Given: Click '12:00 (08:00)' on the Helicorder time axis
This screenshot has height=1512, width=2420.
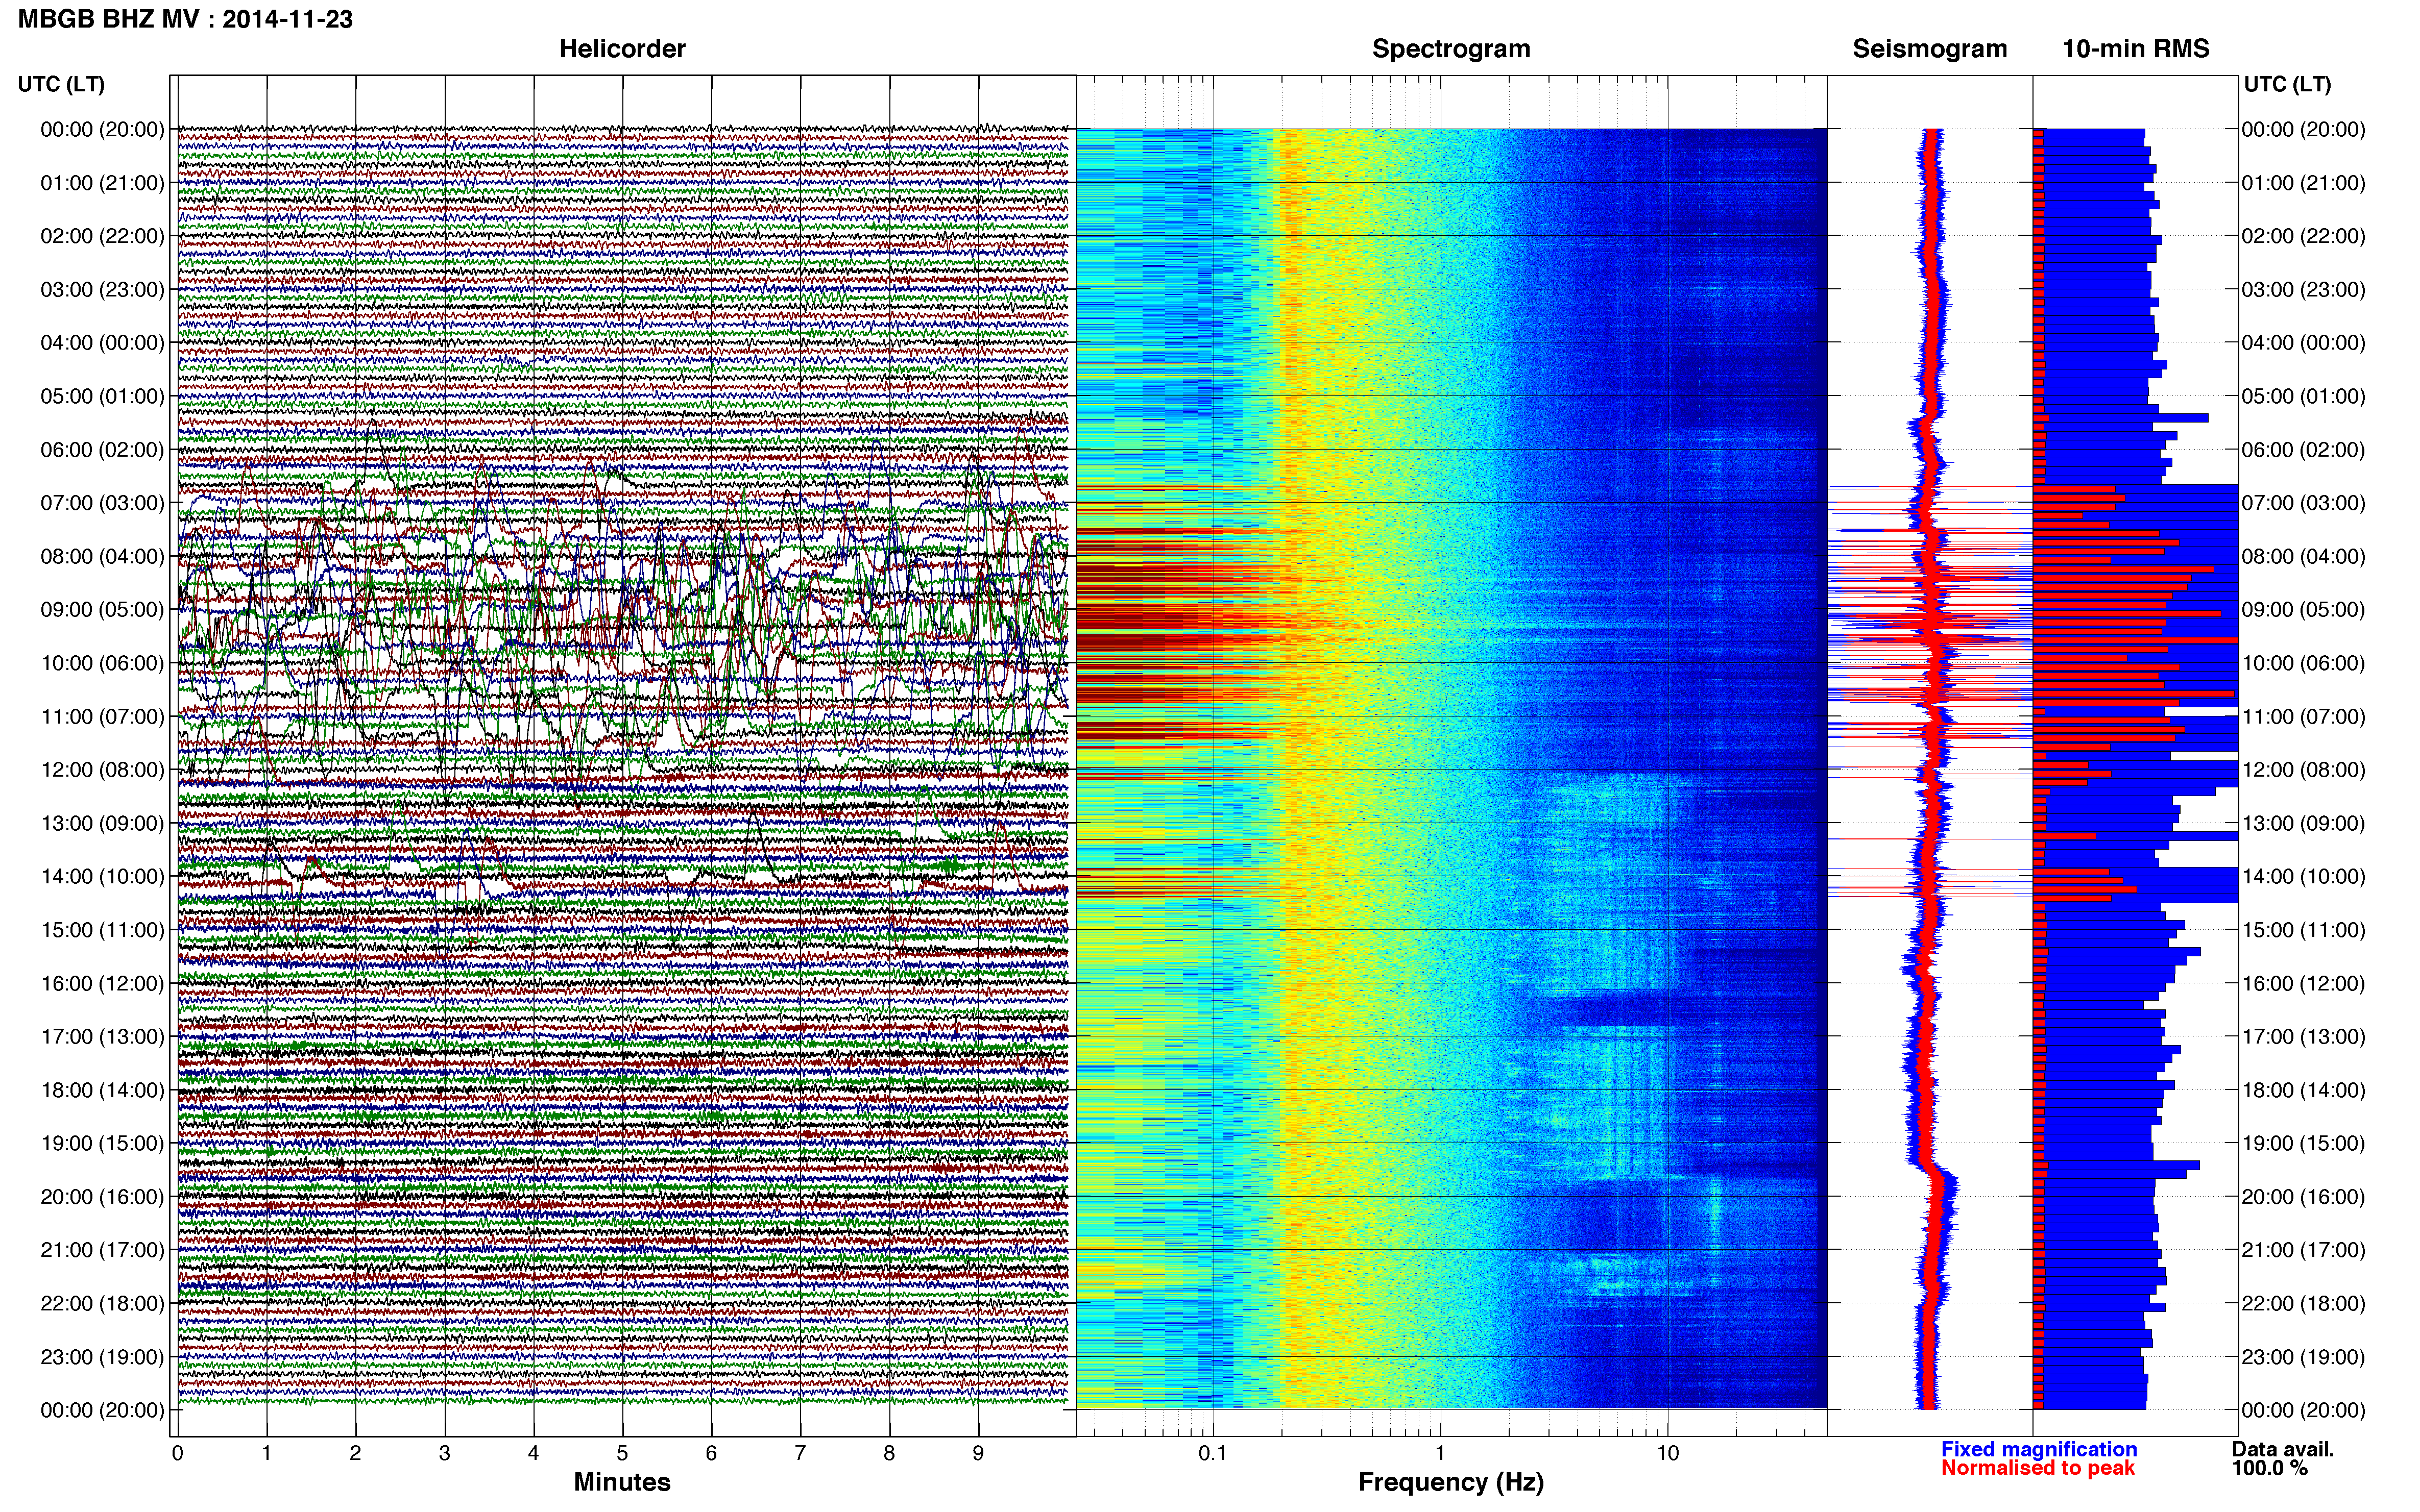Looking at the screenshot, I should (102, 770).
